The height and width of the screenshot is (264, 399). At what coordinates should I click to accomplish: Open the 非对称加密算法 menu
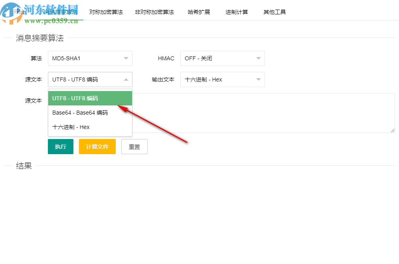click(x=154, y=12)
